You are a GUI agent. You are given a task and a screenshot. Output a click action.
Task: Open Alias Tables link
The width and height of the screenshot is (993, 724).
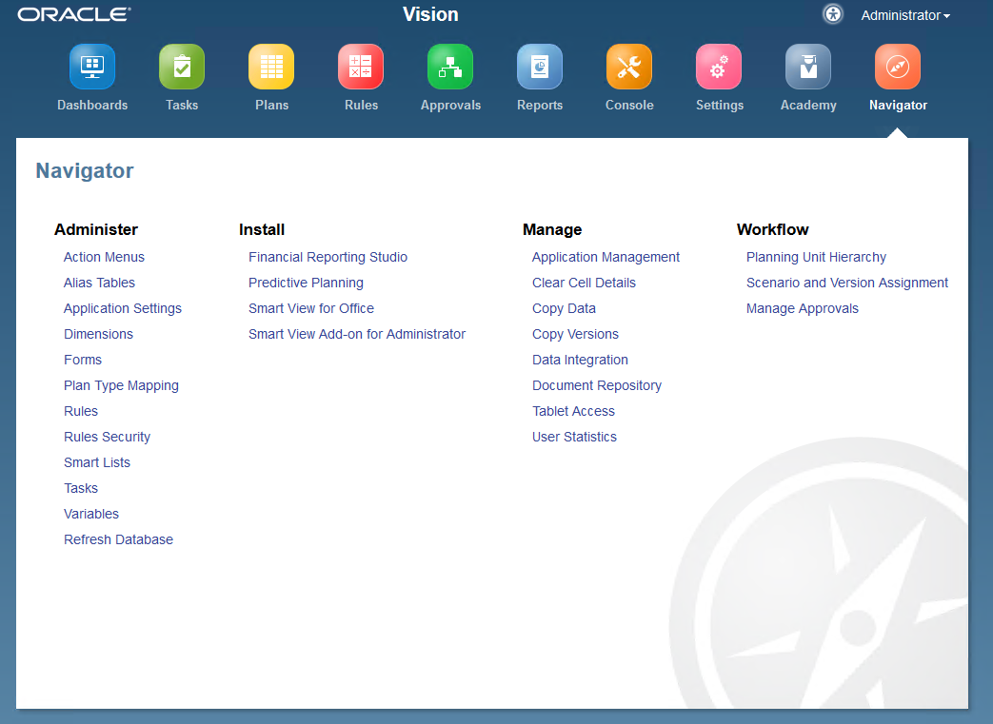pyautogui.click(x=99, y=283)
